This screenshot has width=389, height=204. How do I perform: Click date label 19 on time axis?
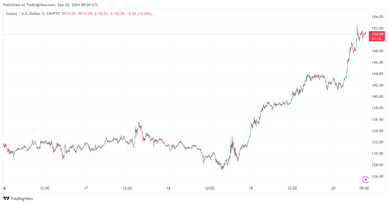(x=251, y=188)
